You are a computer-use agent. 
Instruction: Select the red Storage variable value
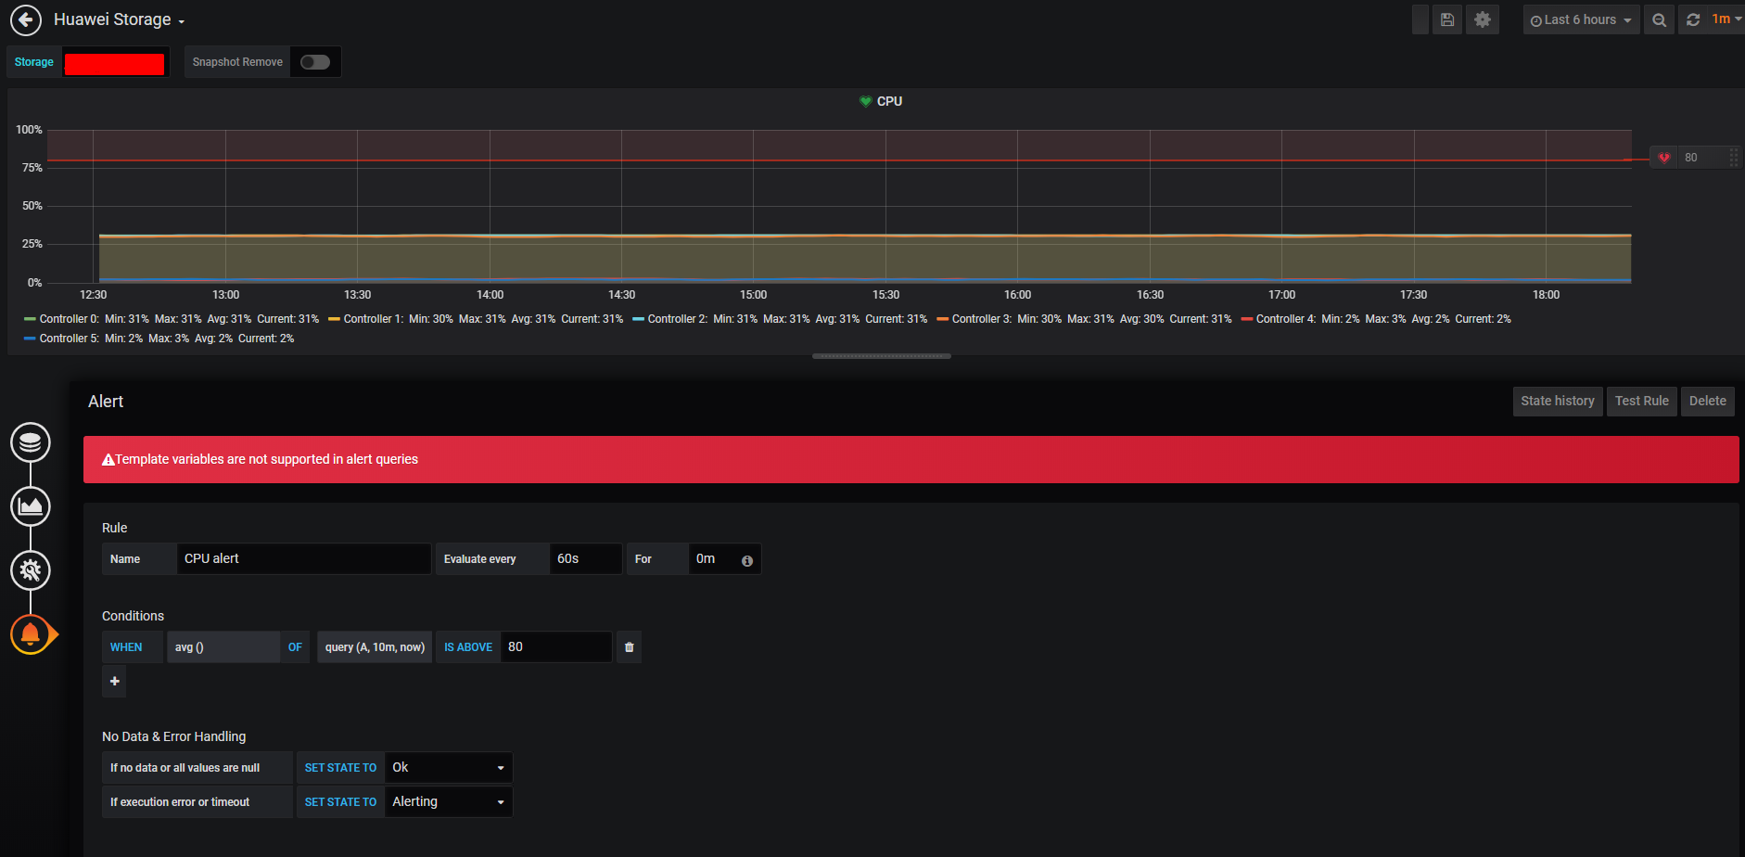115,63
